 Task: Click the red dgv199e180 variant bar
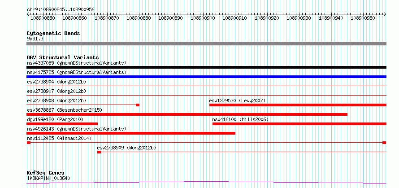click(62, 124)
